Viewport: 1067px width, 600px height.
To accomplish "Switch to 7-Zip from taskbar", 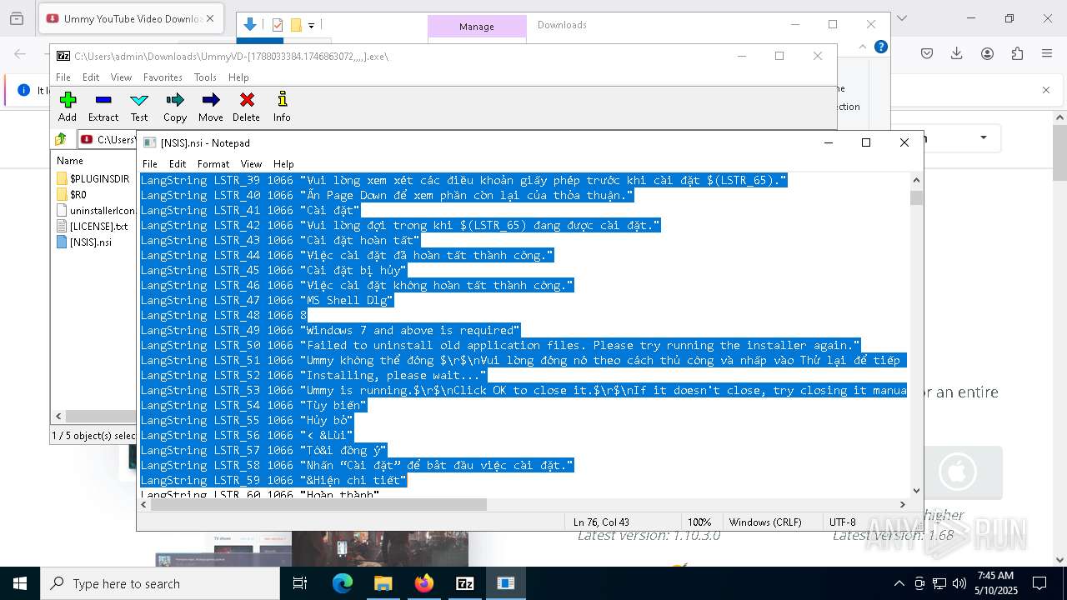I will click(x=464, y=583).
